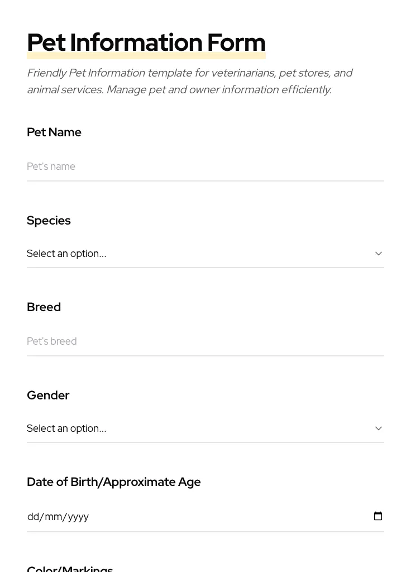Expand the Species options list
411x572 pixels.
tap(205, 254)
